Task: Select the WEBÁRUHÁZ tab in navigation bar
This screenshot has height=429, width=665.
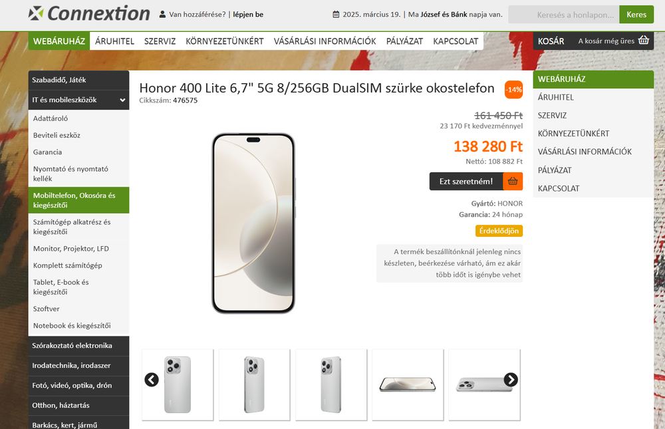Action: point(59,41)
